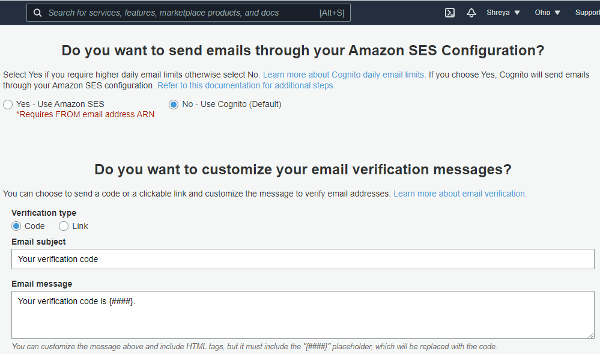The height and width of the screenshot is (354, 600).
Task: Select Code verification type
Action: point(16,227)
